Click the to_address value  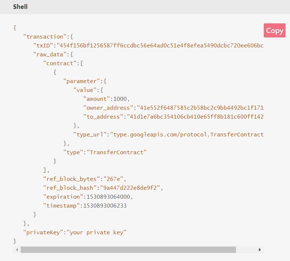pyautogui.click(x=195, y=116)
